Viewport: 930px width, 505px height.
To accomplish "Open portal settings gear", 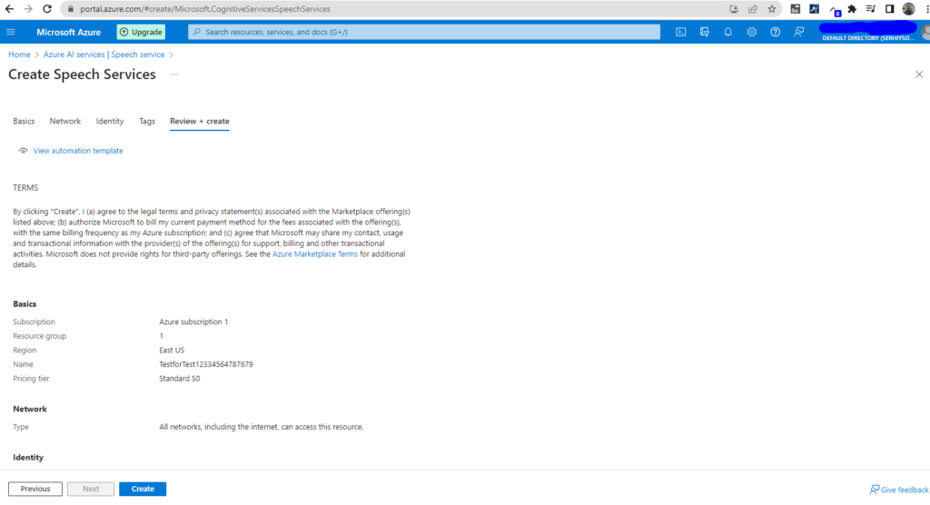I will [x=751, y=32].
